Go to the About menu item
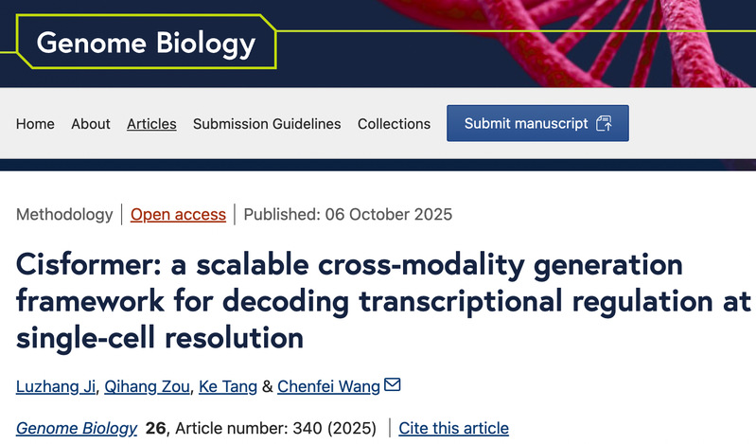756x444 pixels. pyautogui.click(x=91, y=124)
